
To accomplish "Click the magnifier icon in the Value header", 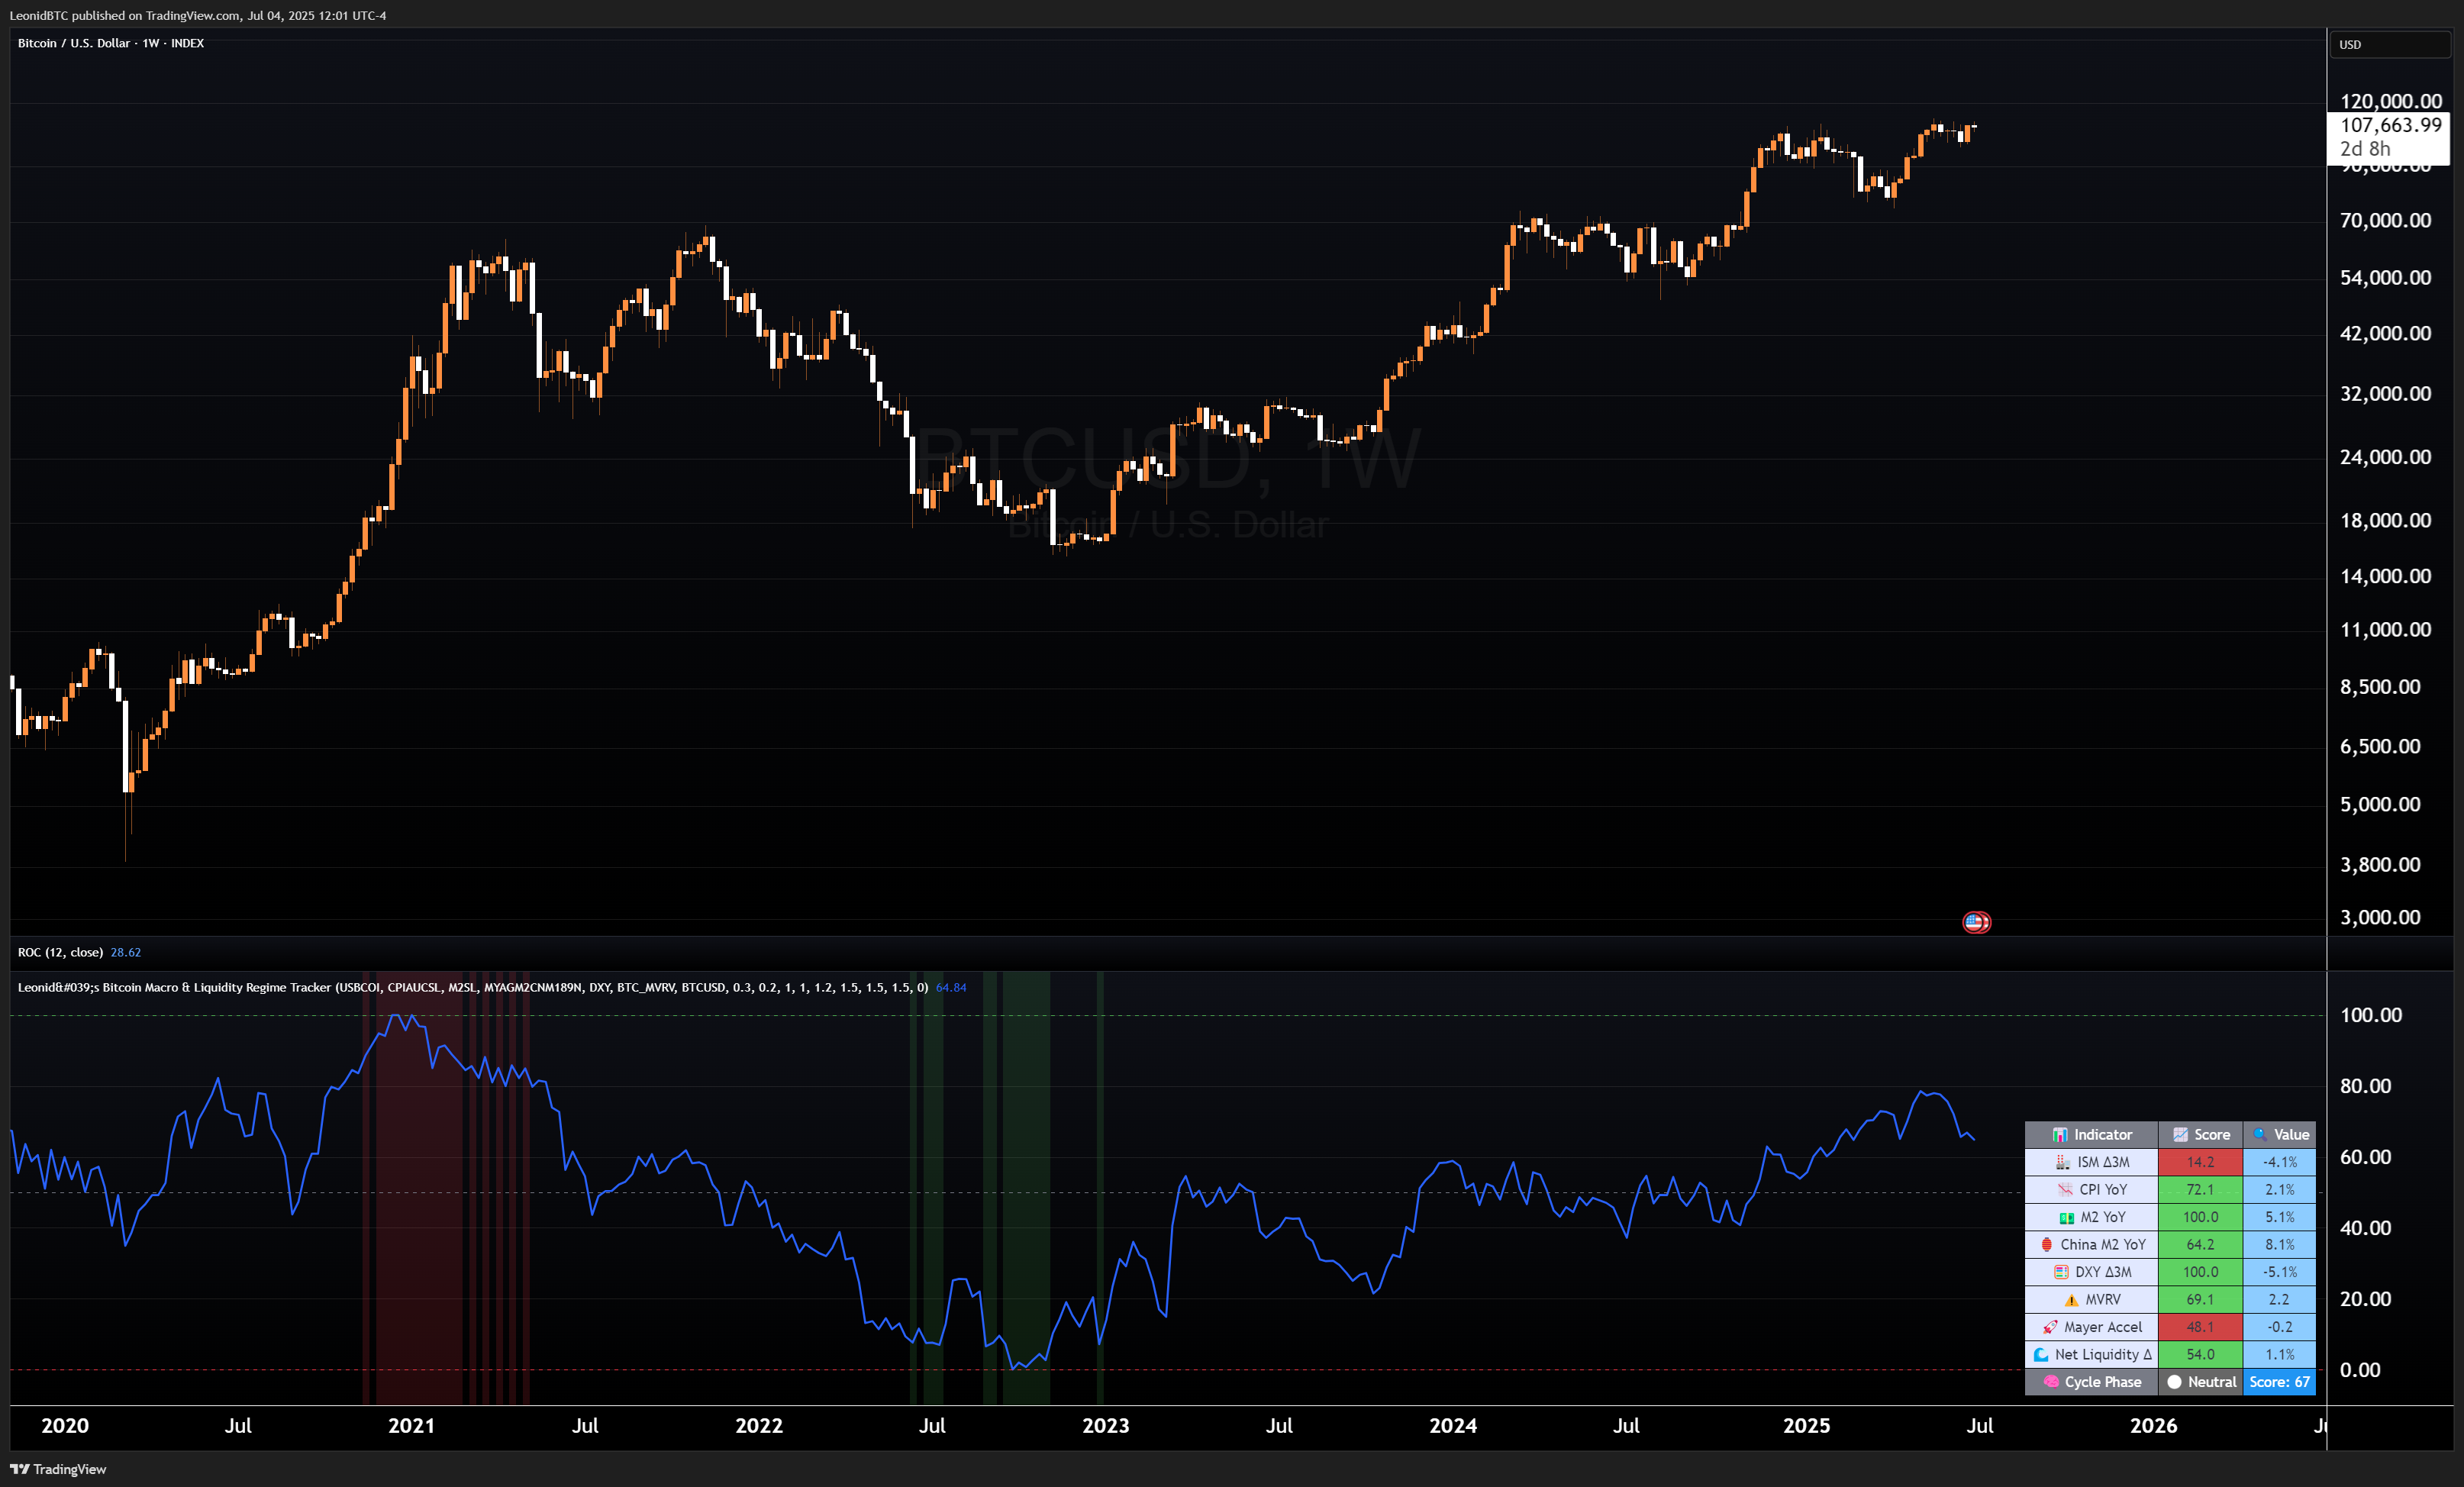I will pyautogui.click(x=2259, y=1134).
